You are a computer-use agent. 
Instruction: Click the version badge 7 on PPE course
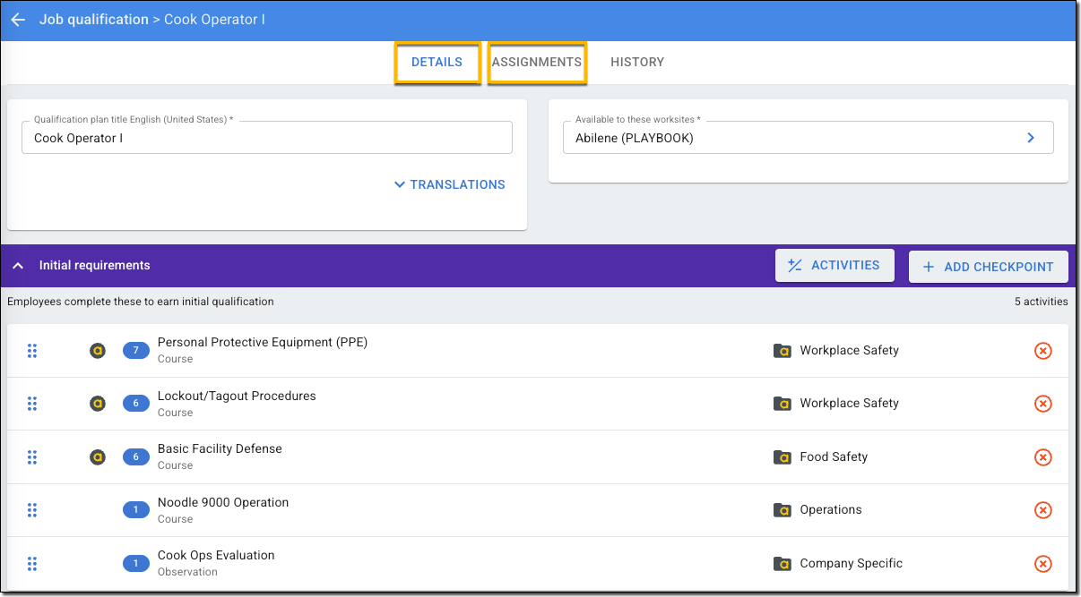(135, 351)
